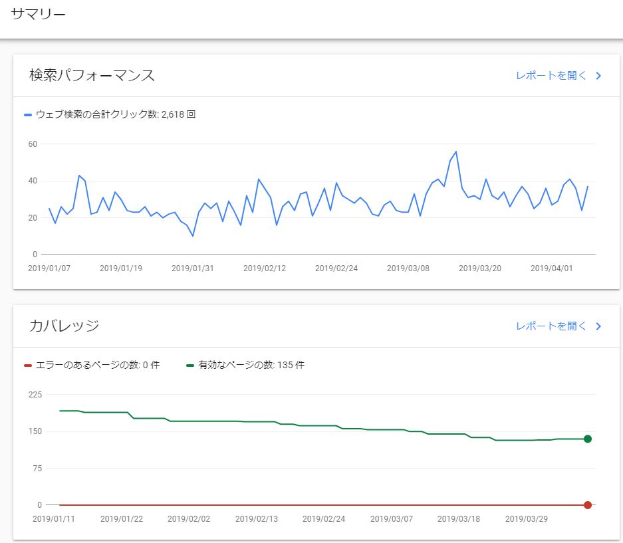Click the 2019/01/22 coverage axis date
This screenshot has height=543, width=623.
click(122, 519)
